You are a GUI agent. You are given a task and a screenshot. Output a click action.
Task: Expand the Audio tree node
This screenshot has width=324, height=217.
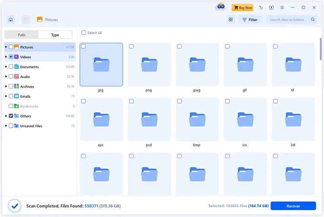click(6, 76)
